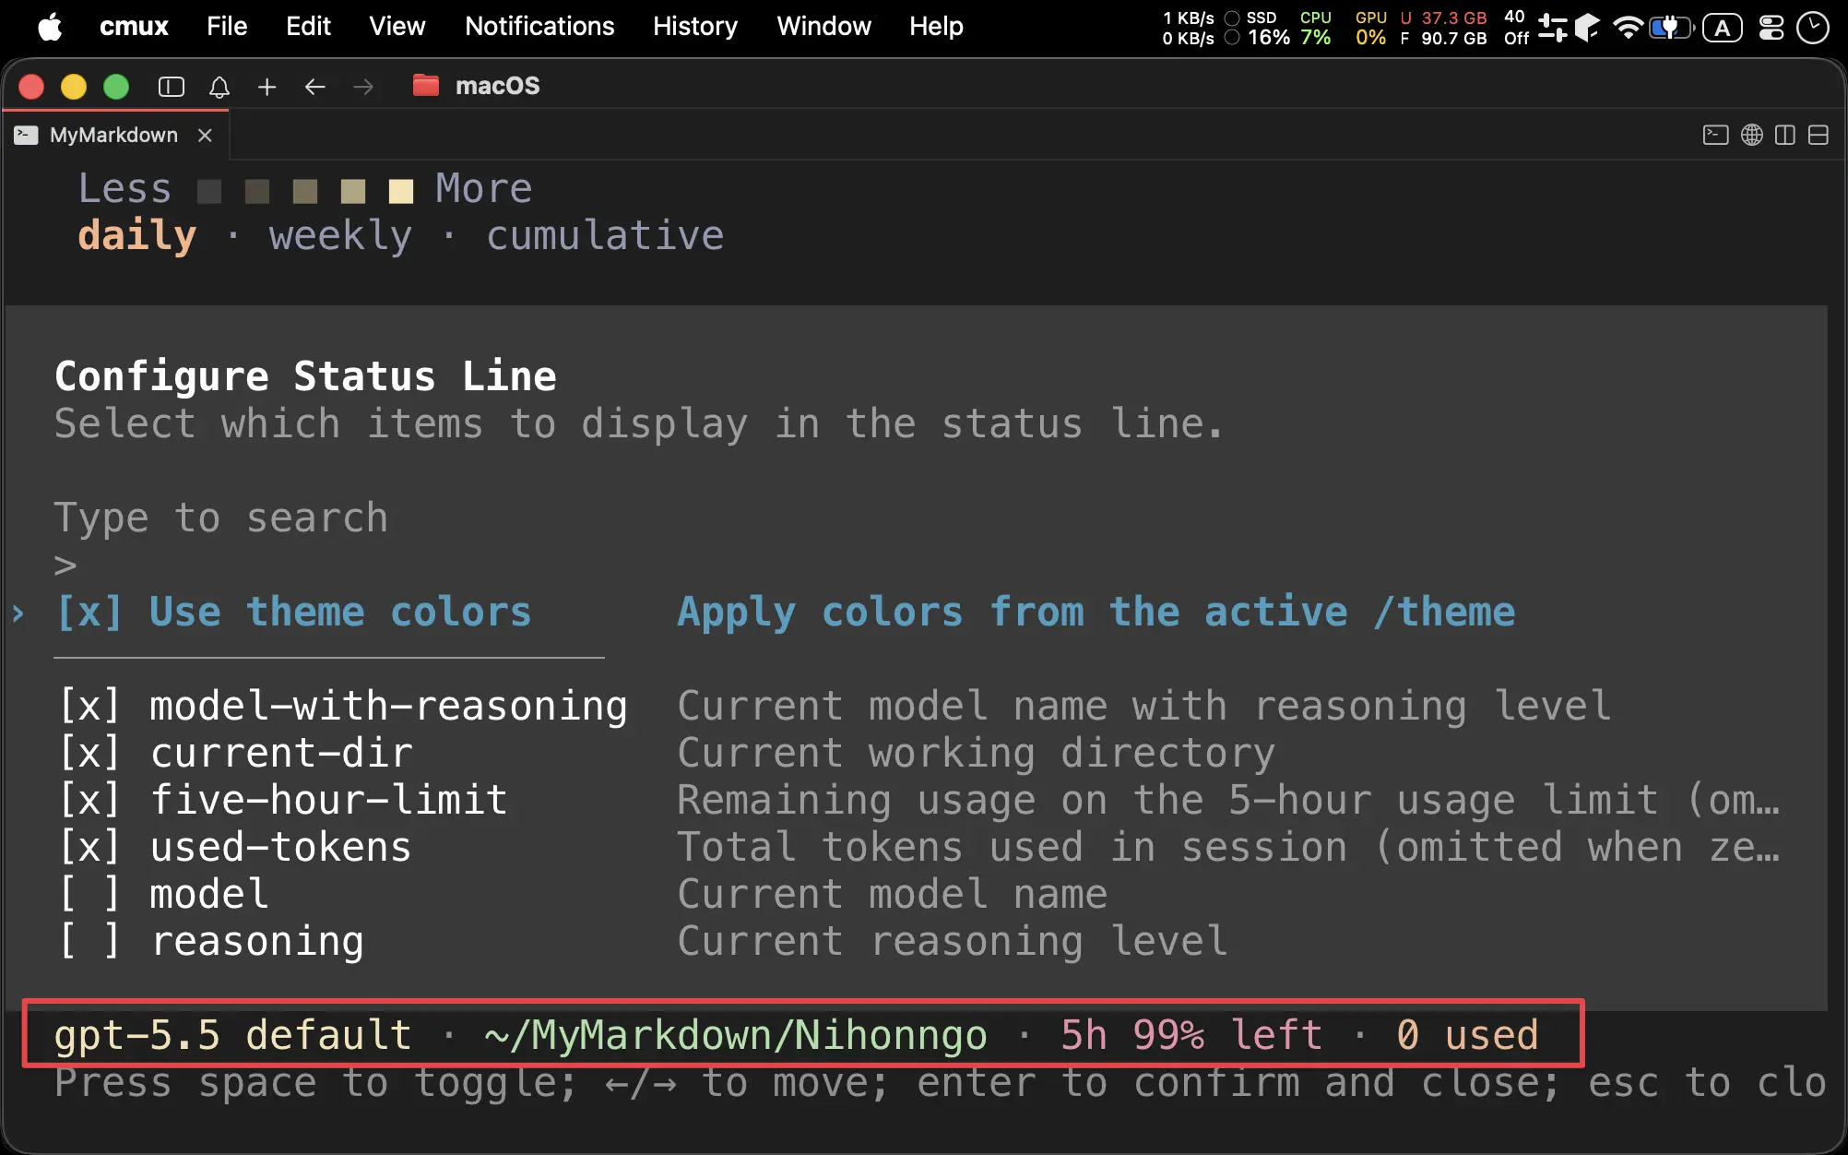Open Window menu
1848x1155 pixels.
pos(823,27)
